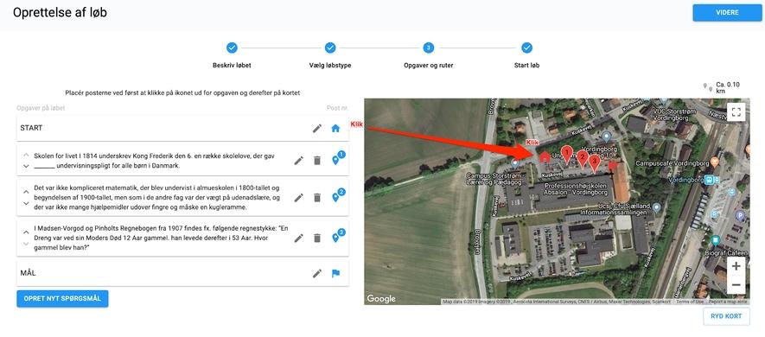Click Report a map error link
765x337 pixels.
(x=727, y=302)
